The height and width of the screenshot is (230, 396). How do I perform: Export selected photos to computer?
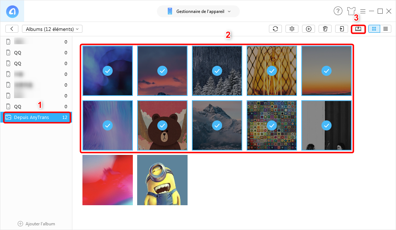358,29
